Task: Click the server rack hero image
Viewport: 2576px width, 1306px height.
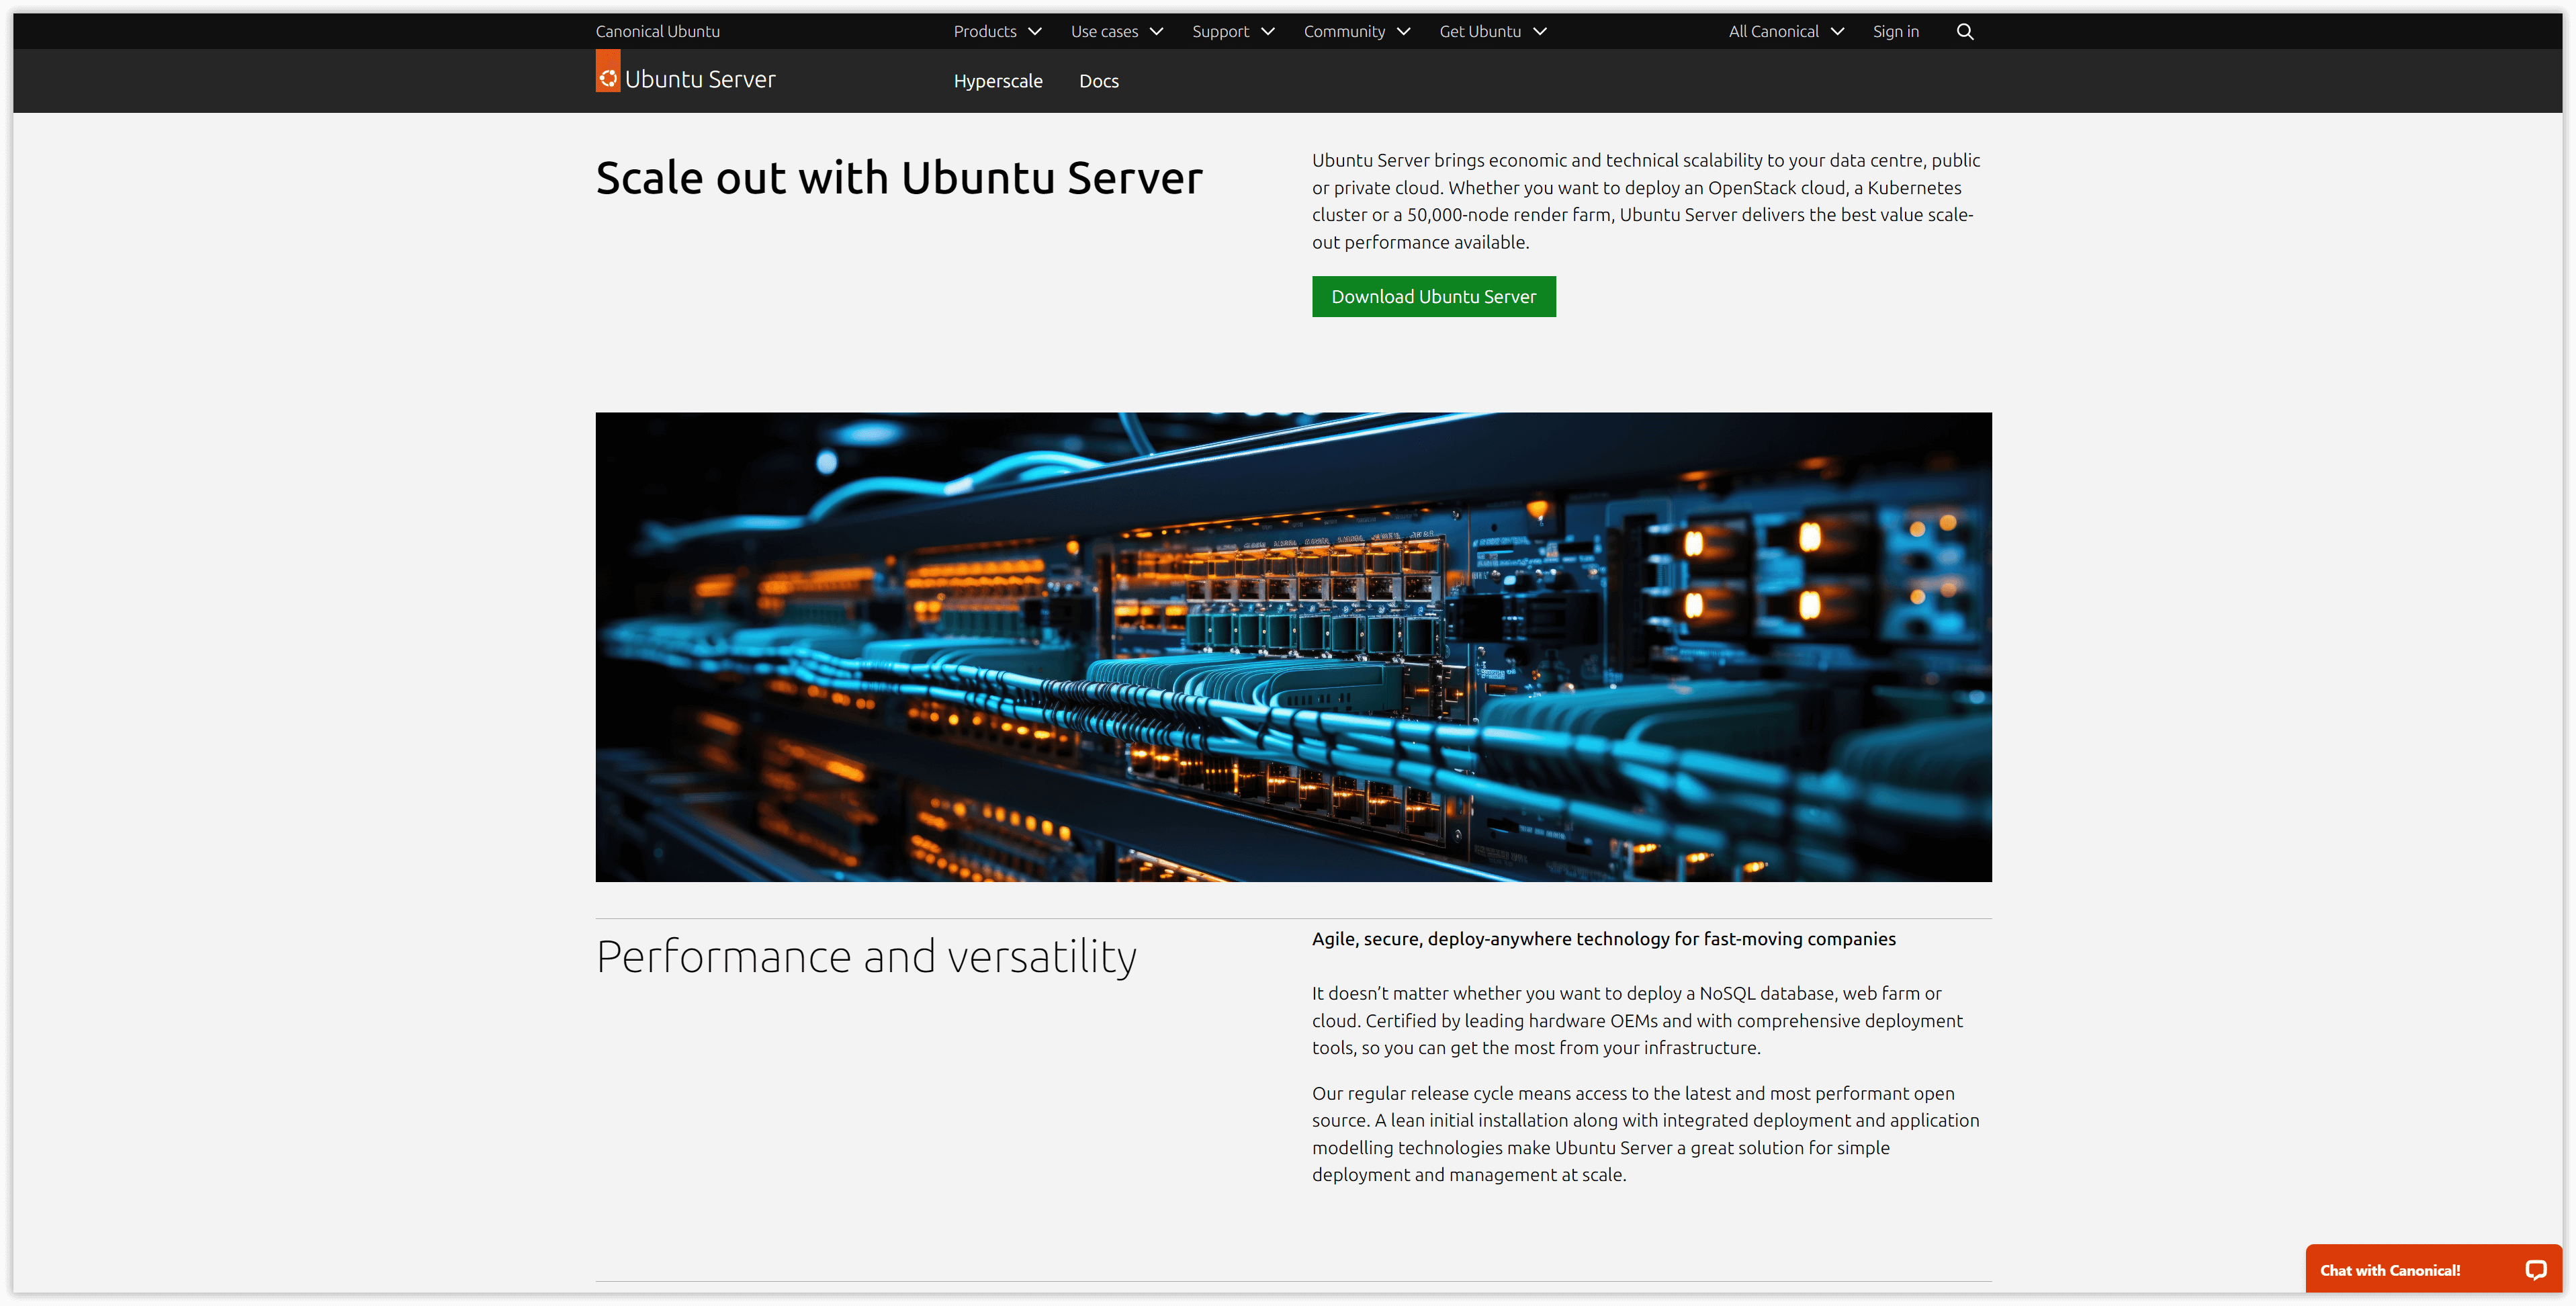Action: tap(1293, 646)
